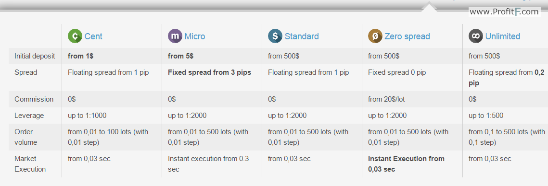Viewport: 548px width, 186px height.
Task: Click the blue Standard dollar icon
Action: coord(275,36)
